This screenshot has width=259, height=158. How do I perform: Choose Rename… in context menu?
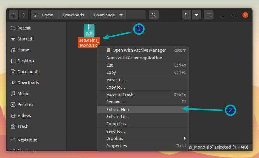[143, 102]
